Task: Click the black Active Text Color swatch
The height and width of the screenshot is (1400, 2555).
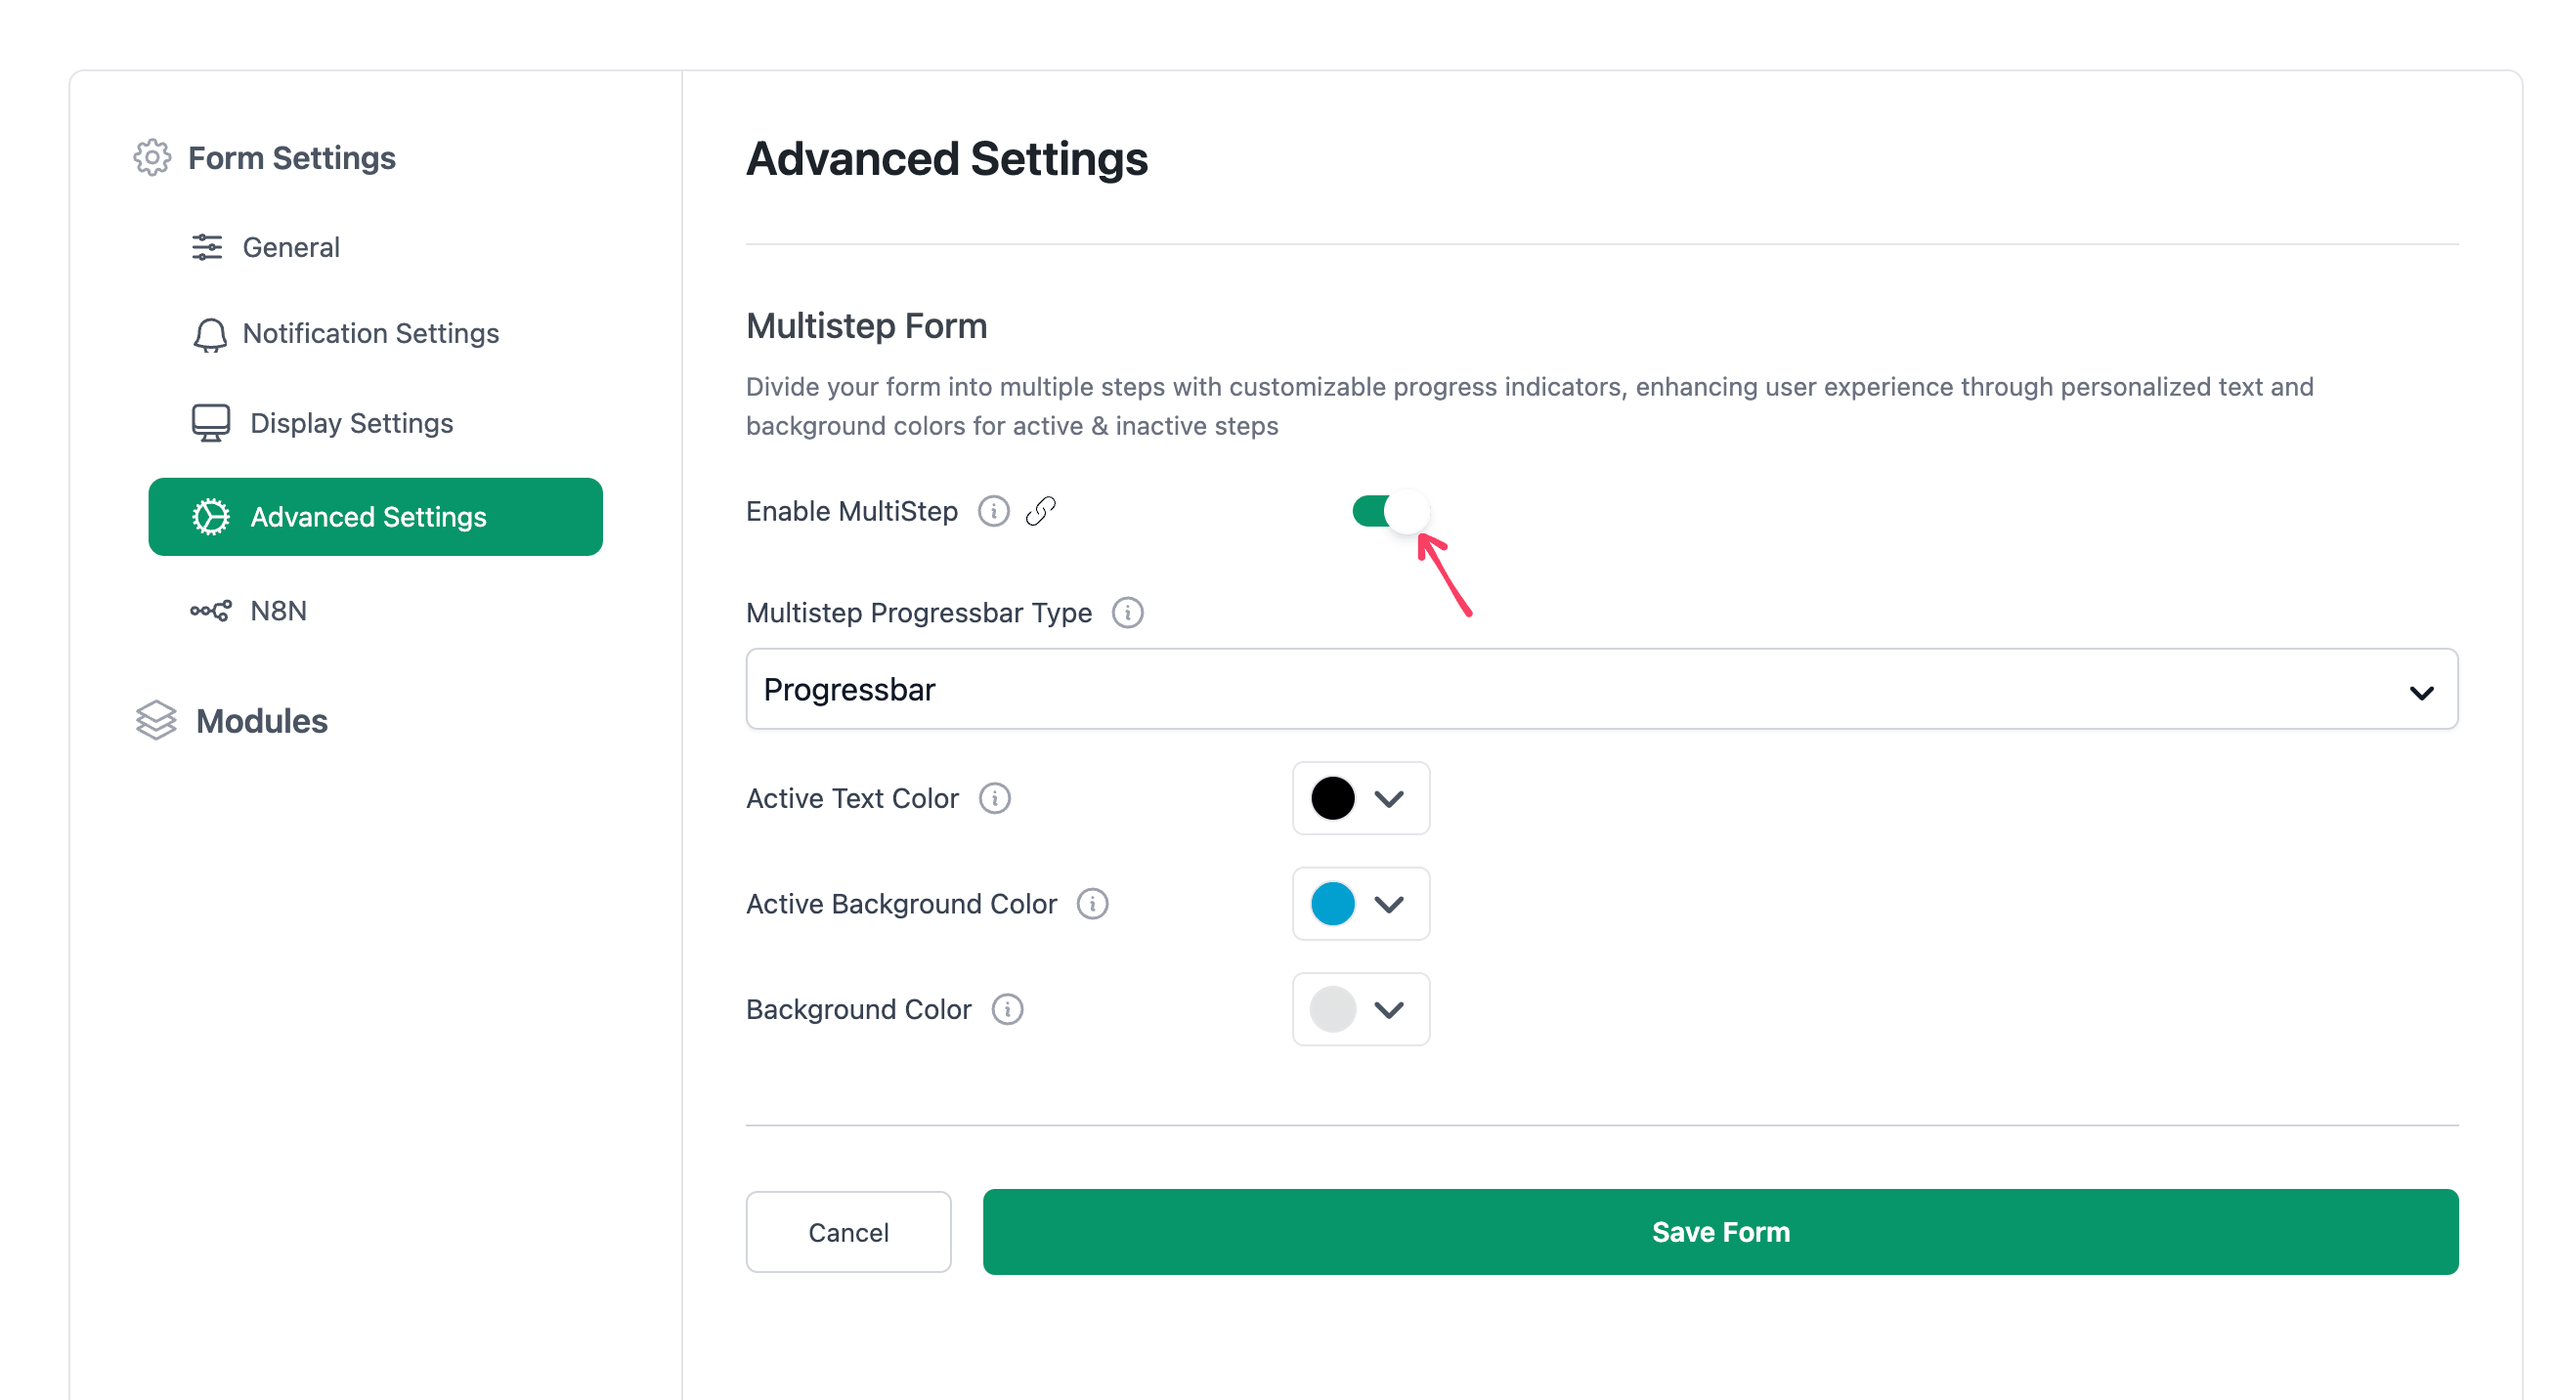Action: coord(1332,798)
